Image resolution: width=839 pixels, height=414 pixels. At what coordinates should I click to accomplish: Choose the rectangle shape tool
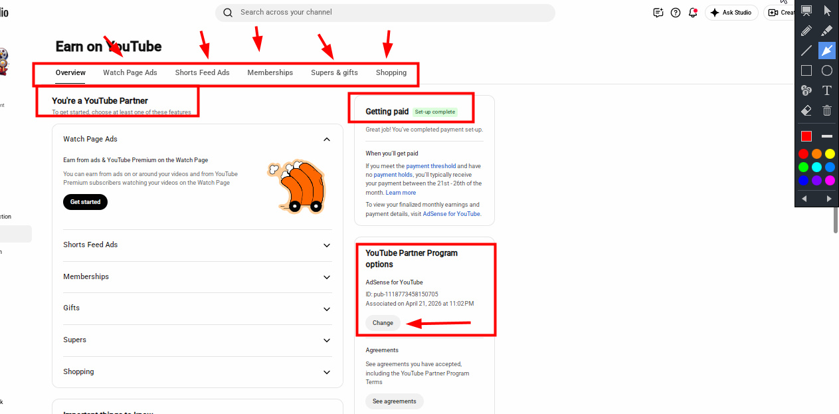pyautogui.click(x=806, y=70)
